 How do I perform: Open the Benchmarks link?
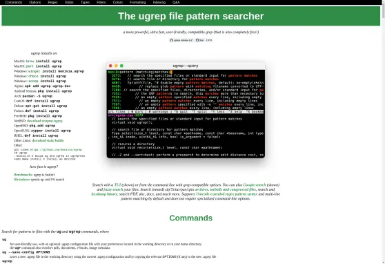click(x=23, y=175)
